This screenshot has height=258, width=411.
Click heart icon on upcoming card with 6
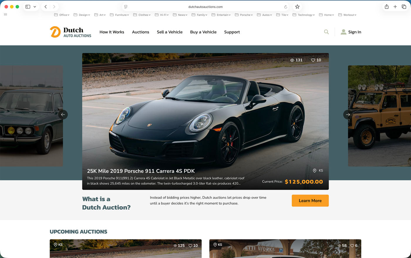[352, 246]
